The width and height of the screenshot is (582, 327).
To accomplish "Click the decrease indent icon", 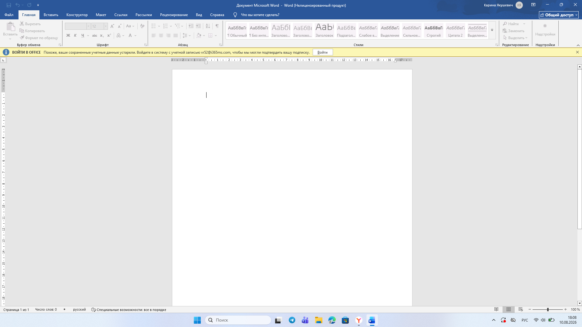I will pyautogui.click(x=191, y=26).
